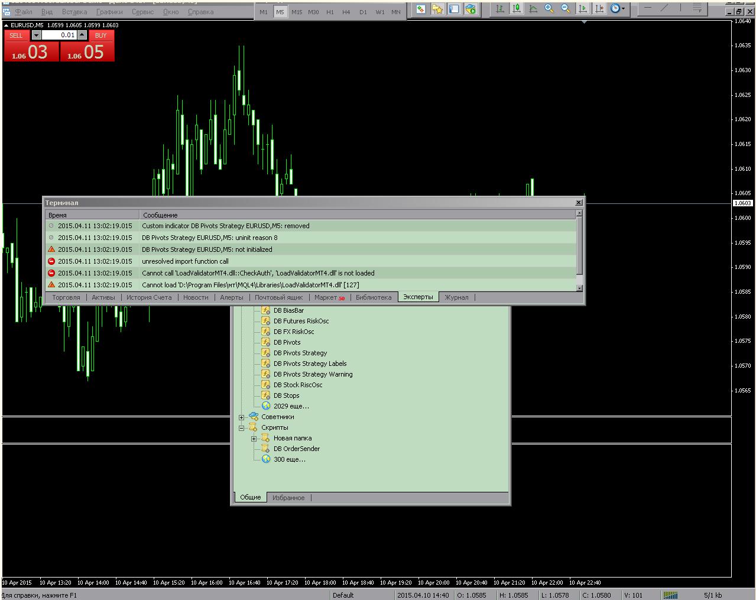Select the horizontal line drawing tool
The width and height of the screenshot is (756, 600).
point(648,8)
